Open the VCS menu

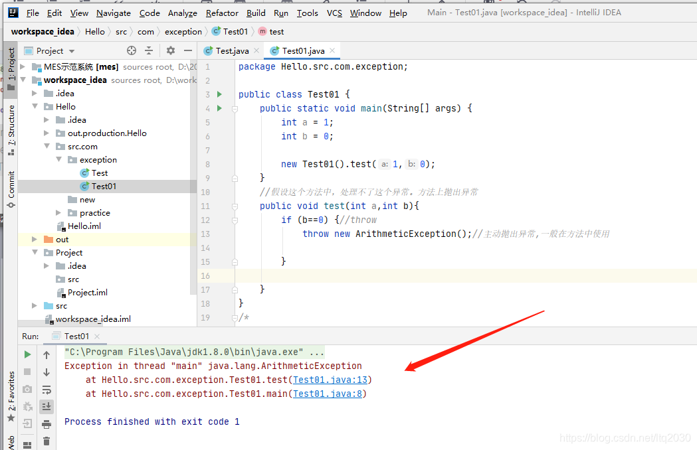[x=334, y=13]
